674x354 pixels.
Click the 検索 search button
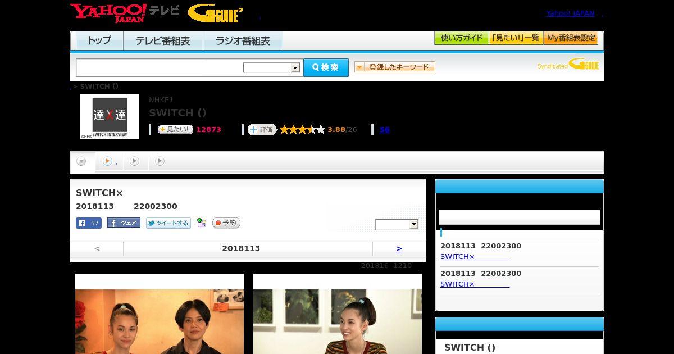coord(326,67)
